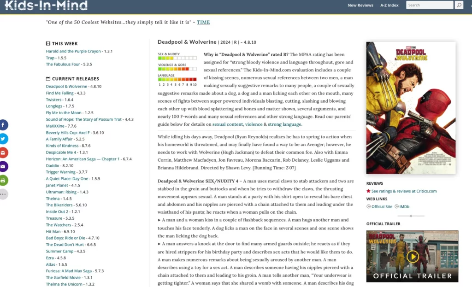Open The Watchers review link
Viewport: 472px width, 287px height.
point(59,225)
